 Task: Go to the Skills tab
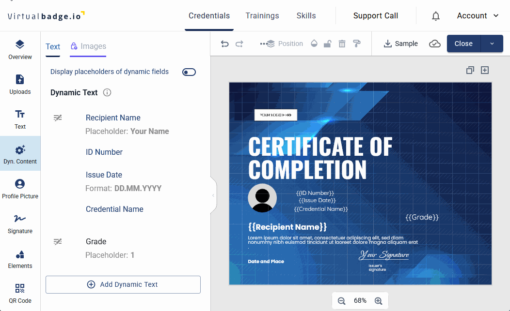tap(306, 15)
